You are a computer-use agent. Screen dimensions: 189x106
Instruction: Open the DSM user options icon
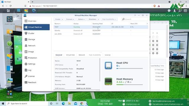click(x=175, y=11)
